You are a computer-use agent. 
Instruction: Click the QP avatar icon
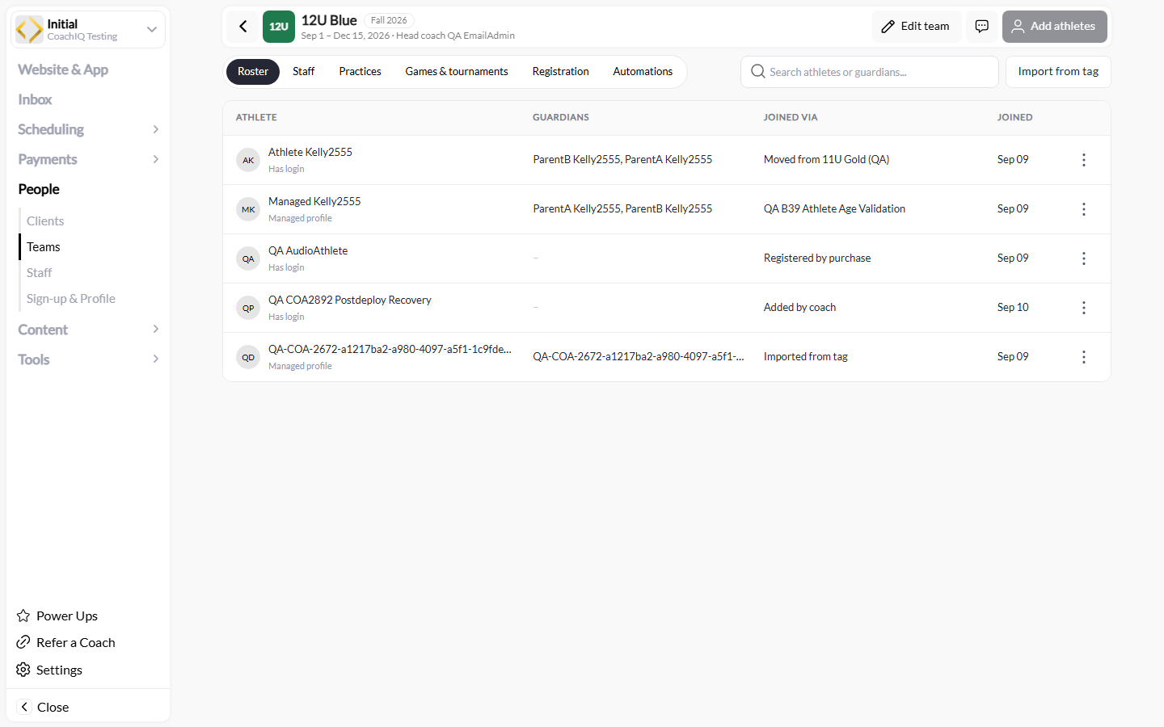click(248, 308)
